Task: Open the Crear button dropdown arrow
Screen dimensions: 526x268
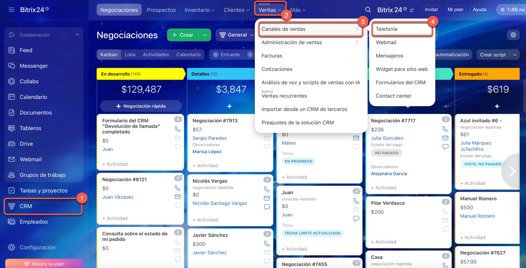Action: (205, 35)
